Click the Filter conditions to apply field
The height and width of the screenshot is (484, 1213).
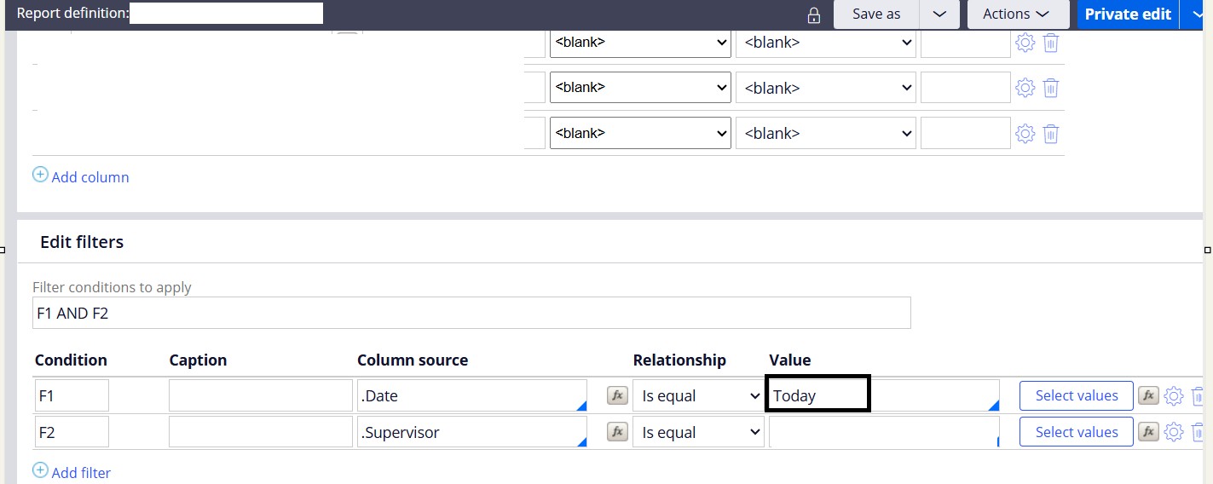471,313
